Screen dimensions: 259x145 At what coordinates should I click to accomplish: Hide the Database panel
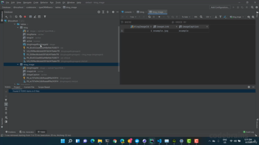(x=117, y=12)
